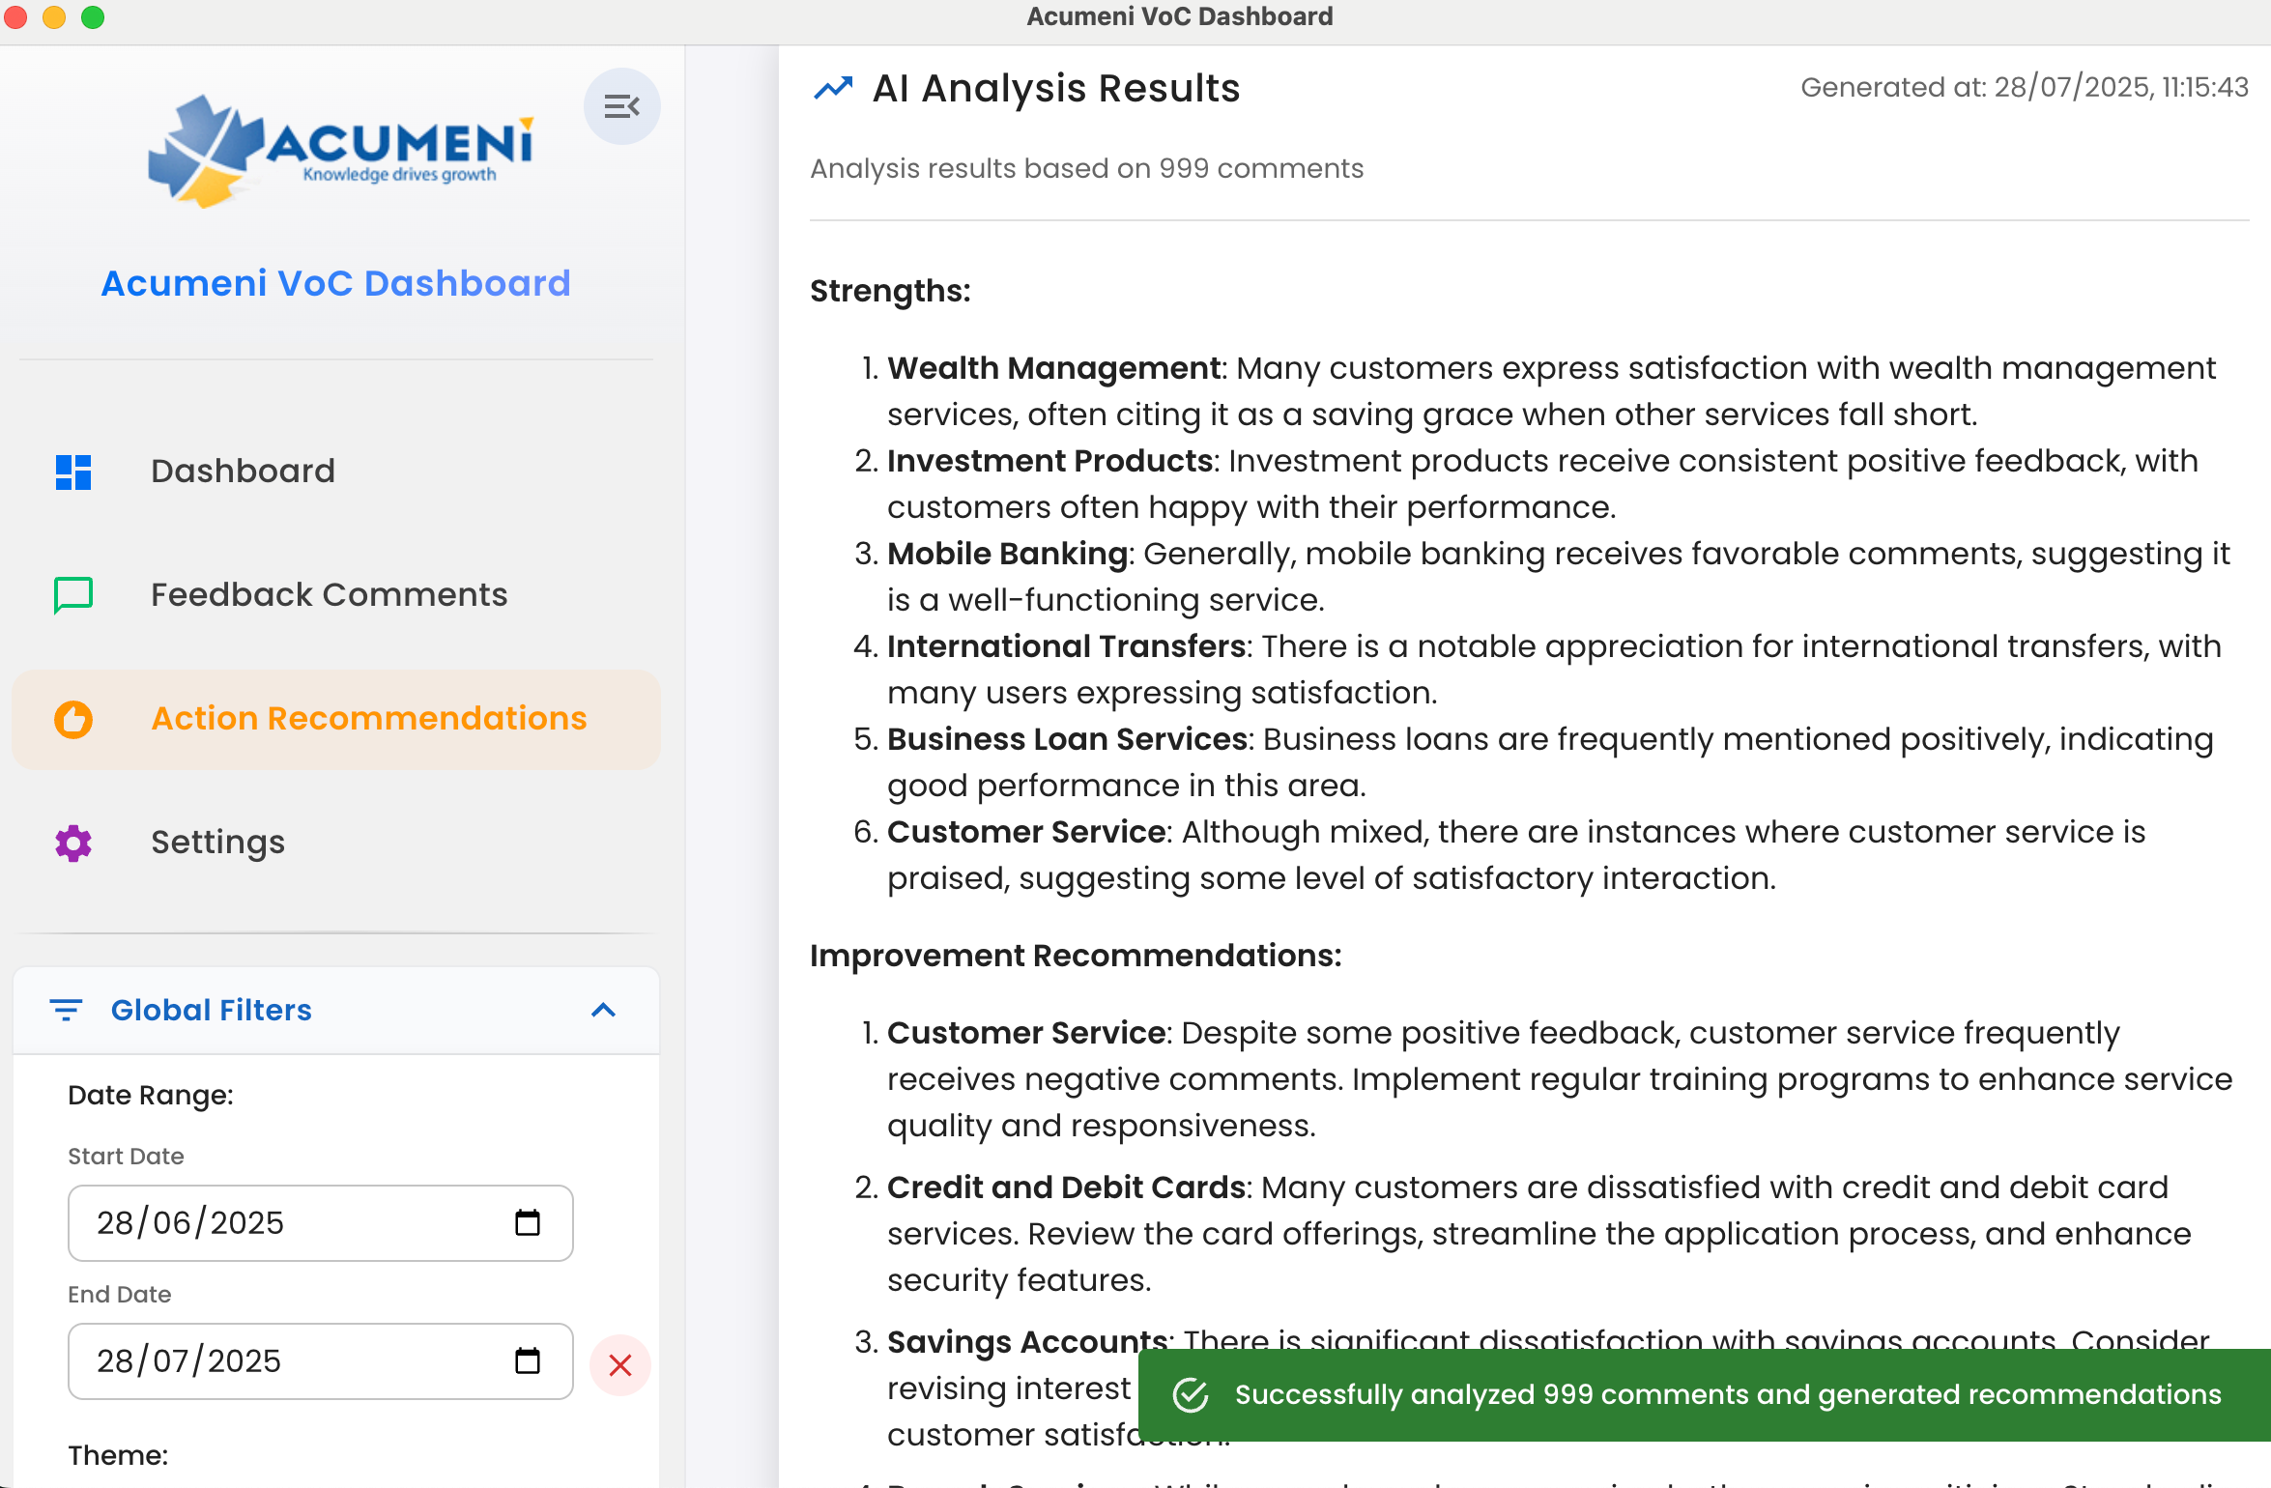Viewport: 2271px width, 1488px height.
Task: Open the Start Date calendar picker icon
Action: coord(528,1223)
